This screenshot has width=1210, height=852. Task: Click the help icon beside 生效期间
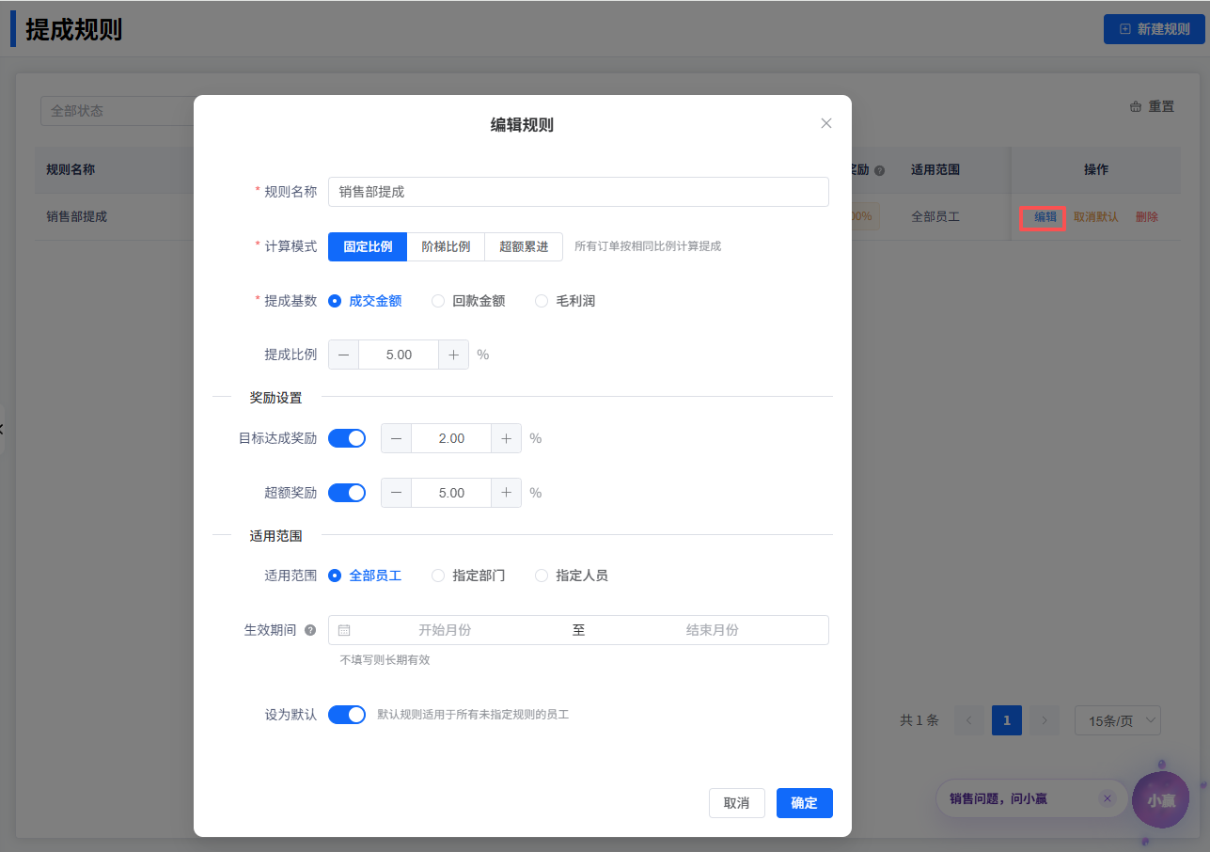pos(310,630)
